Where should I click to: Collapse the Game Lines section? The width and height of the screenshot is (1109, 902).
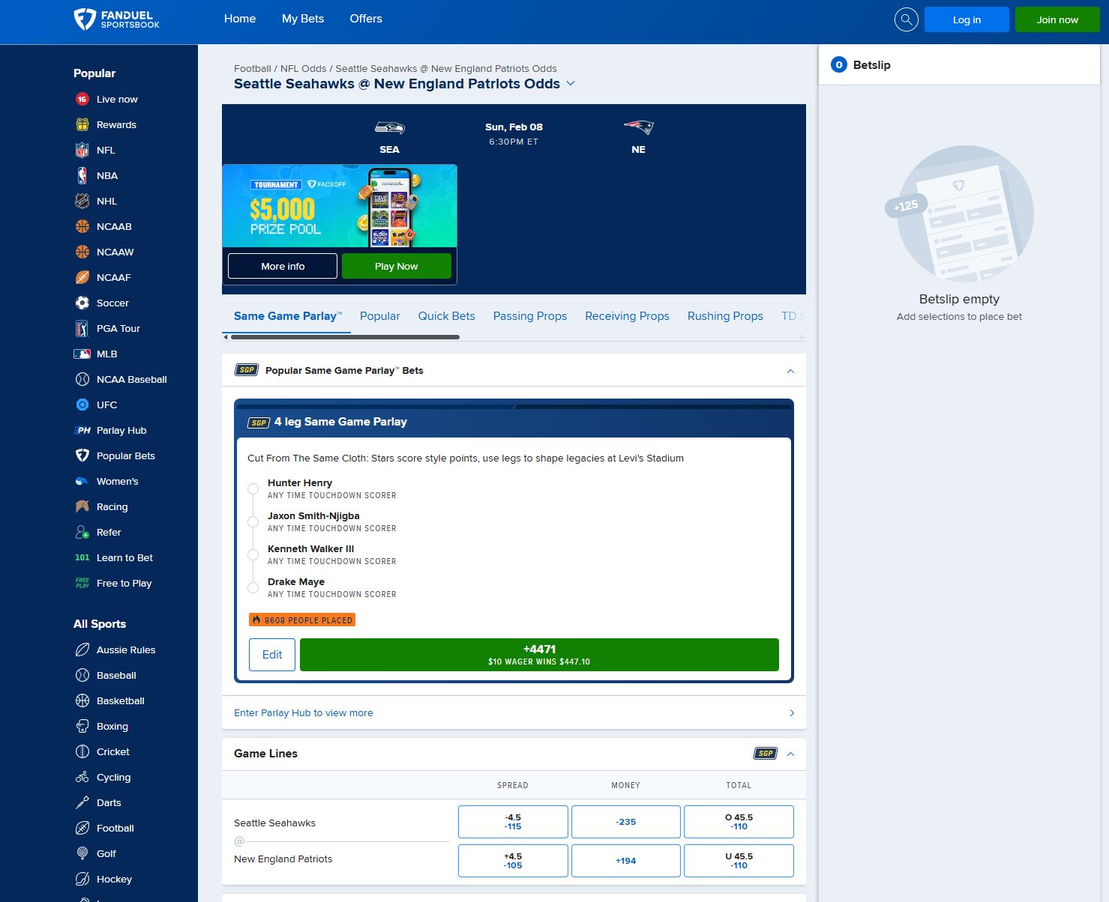point(790,754)
